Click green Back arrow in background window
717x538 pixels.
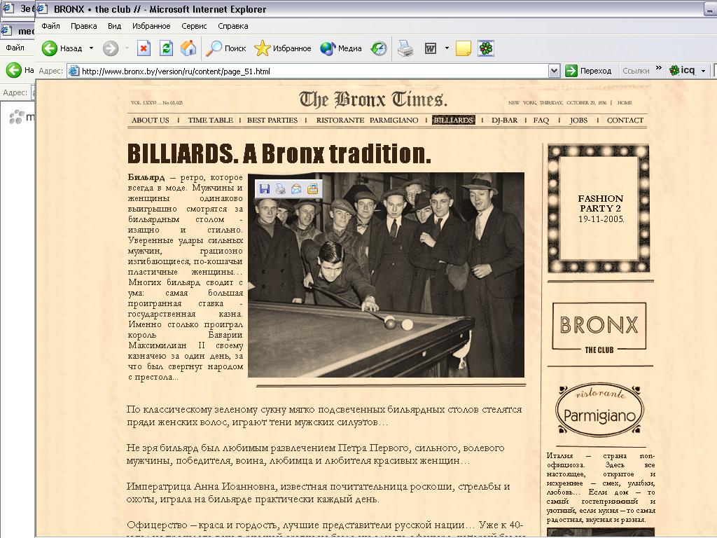coord(14,70)
